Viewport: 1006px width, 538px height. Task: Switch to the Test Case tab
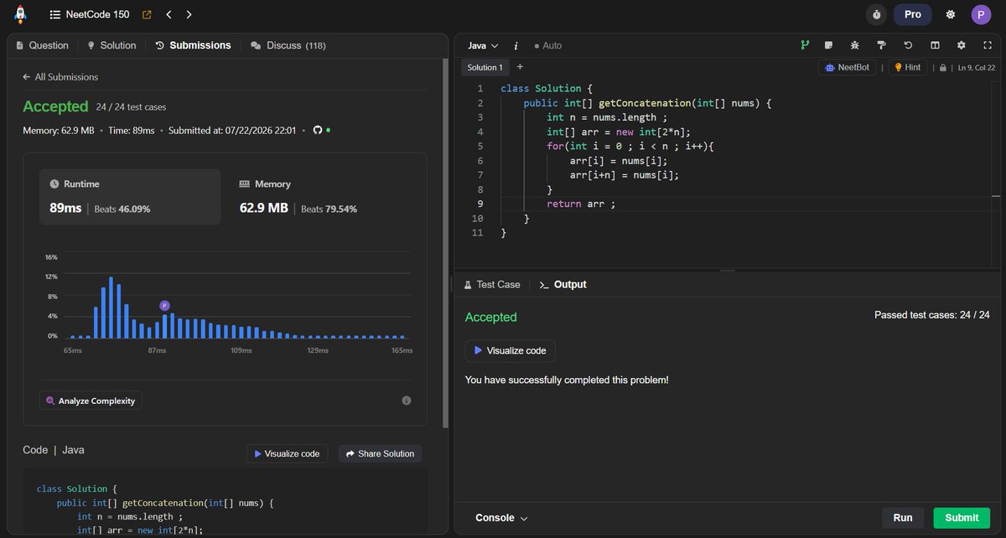tap(492, 285)
